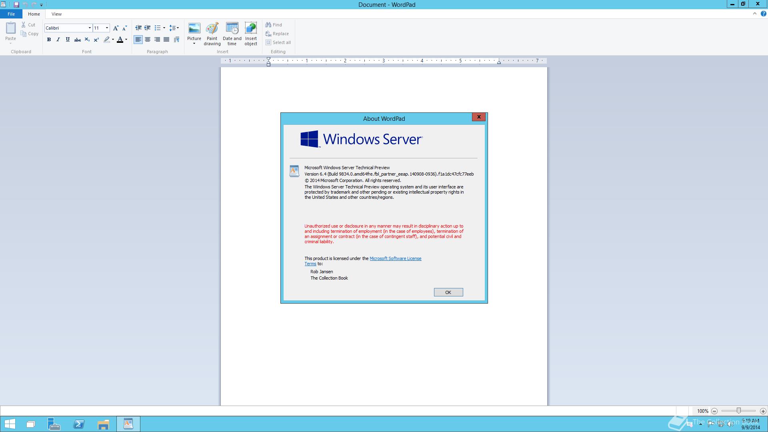Open the font color dropdown arrow
This screenshot has width=768, height=432.
(126, 40)
